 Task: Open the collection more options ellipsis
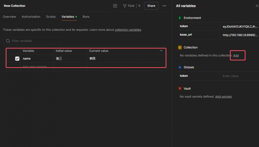[164, 6]
